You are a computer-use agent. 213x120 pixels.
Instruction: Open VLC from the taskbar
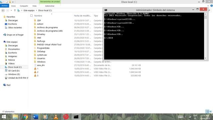click(56, 117)
